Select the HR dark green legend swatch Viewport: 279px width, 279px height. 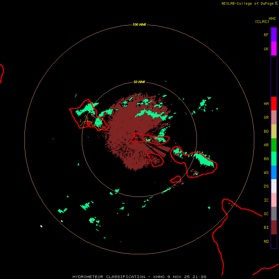coord(274,145)
